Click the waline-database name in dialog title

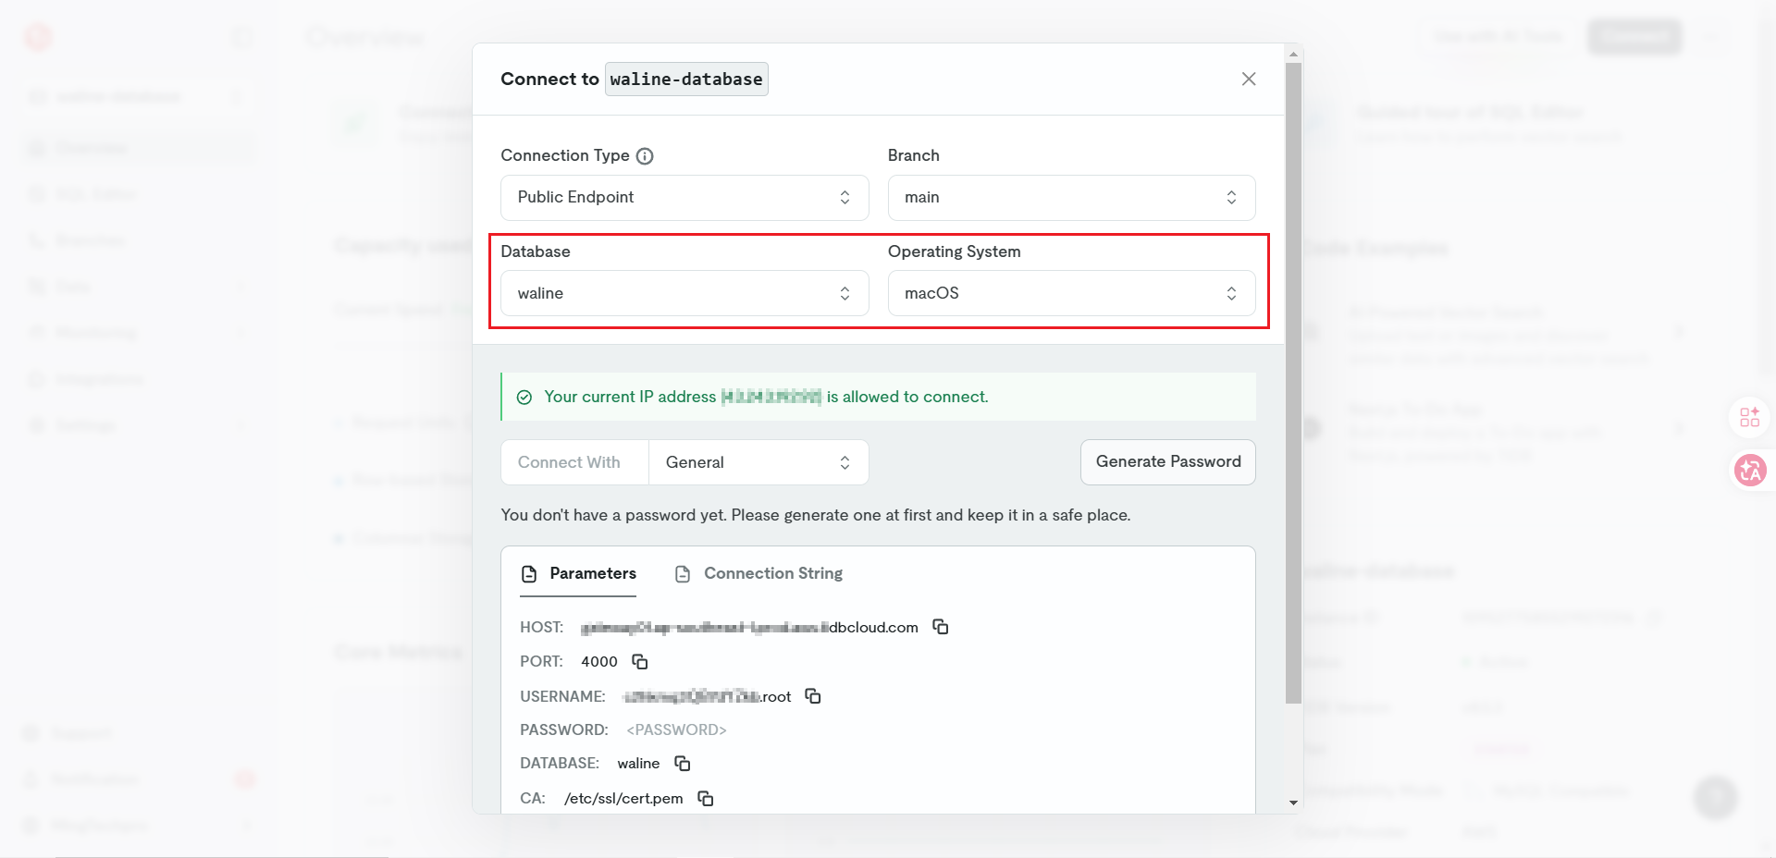coord(686,80)
